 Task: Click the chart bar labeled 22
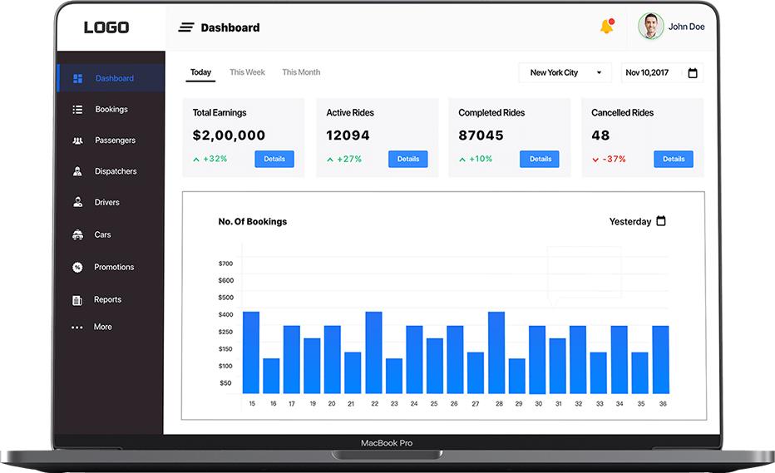pos(373,352)
